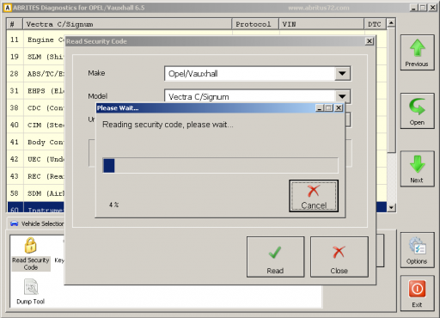The image size is (440, 318).
Task: Go to Next with green down arrow
Action: click(x=418, y=169)
